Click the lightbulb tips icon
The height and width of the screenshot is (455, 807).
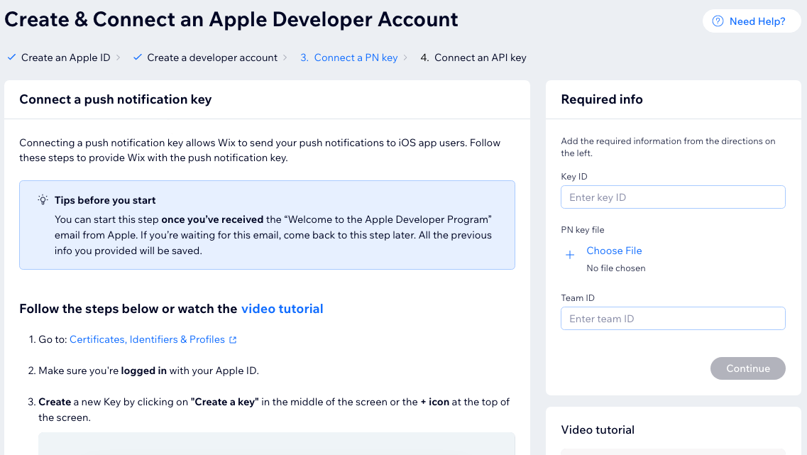tap(43, 199)
